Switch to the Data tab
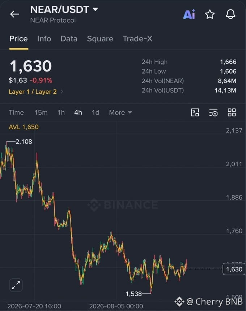 coord(69,39)
